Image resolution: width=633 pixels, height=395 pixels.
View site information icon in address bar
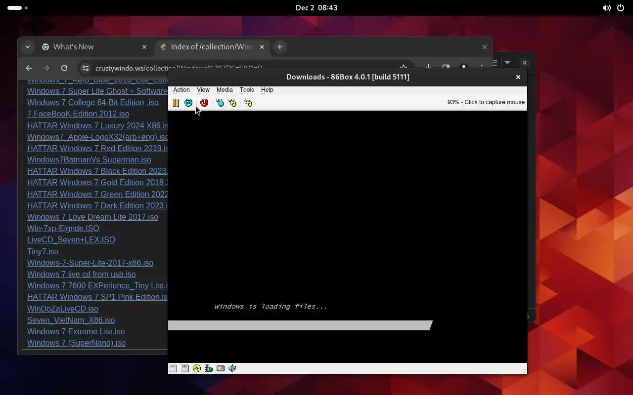pos(86,68)
